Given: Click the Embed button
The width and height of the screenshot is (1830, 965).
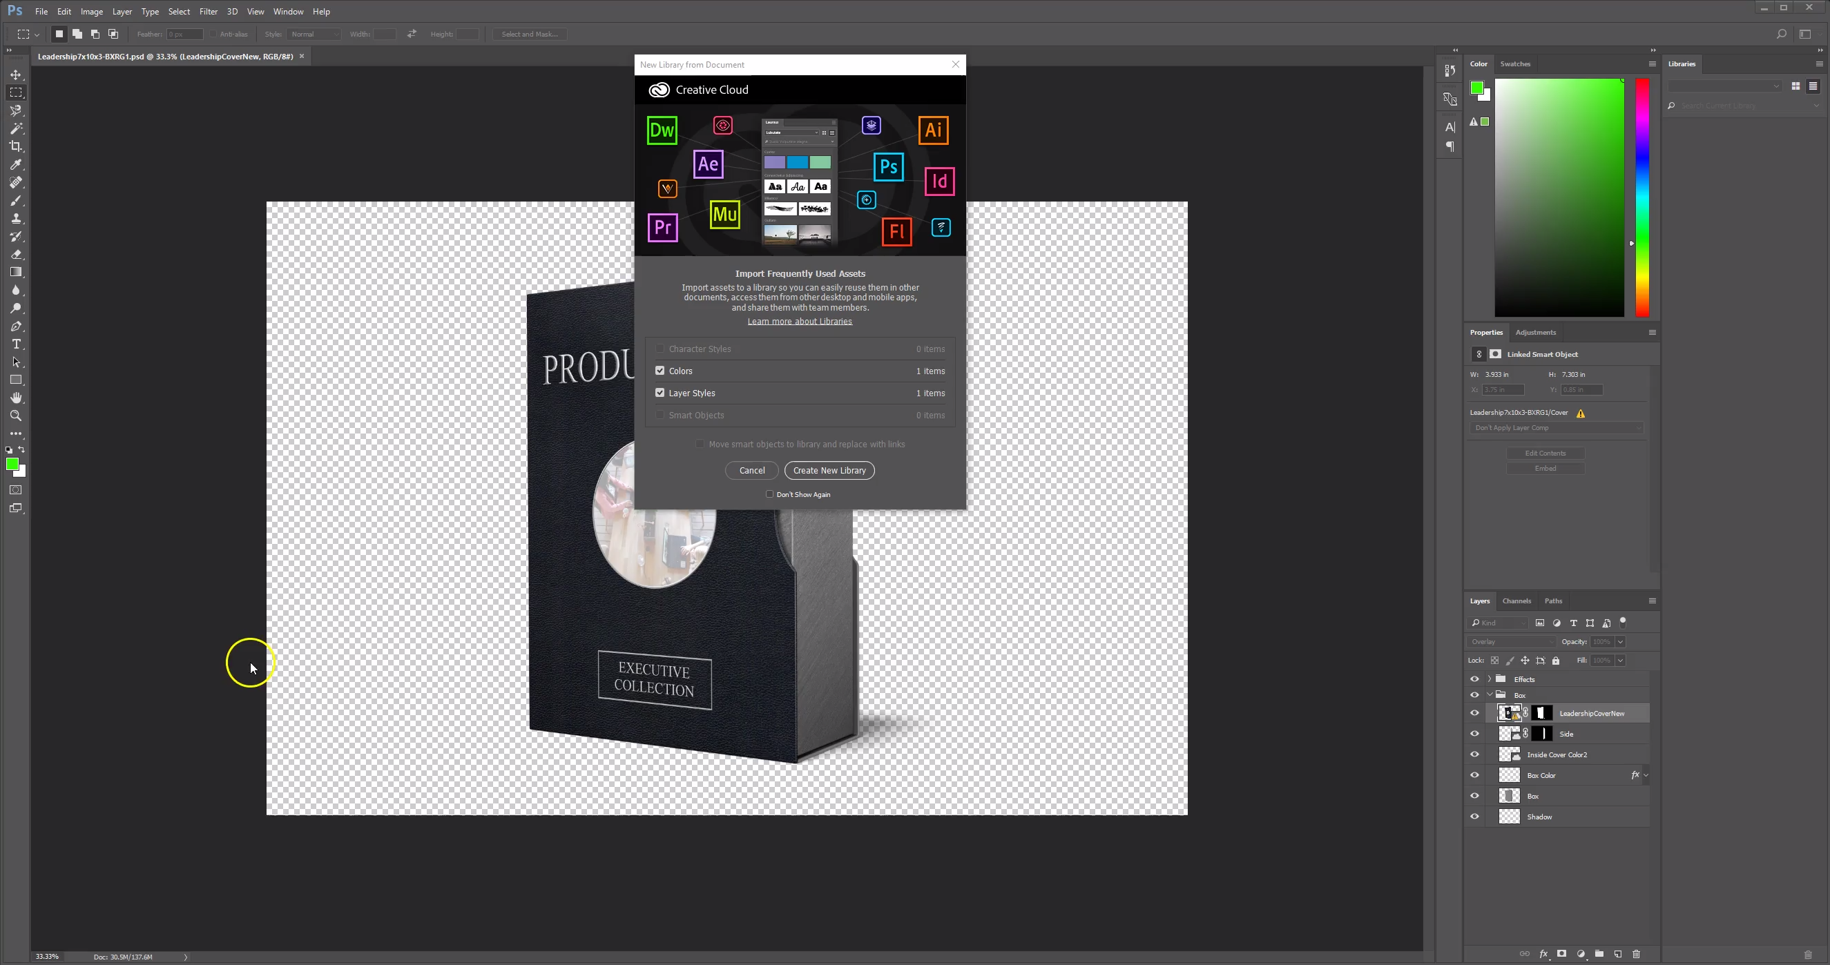Looking at the screenshot, I should 1545,469.
